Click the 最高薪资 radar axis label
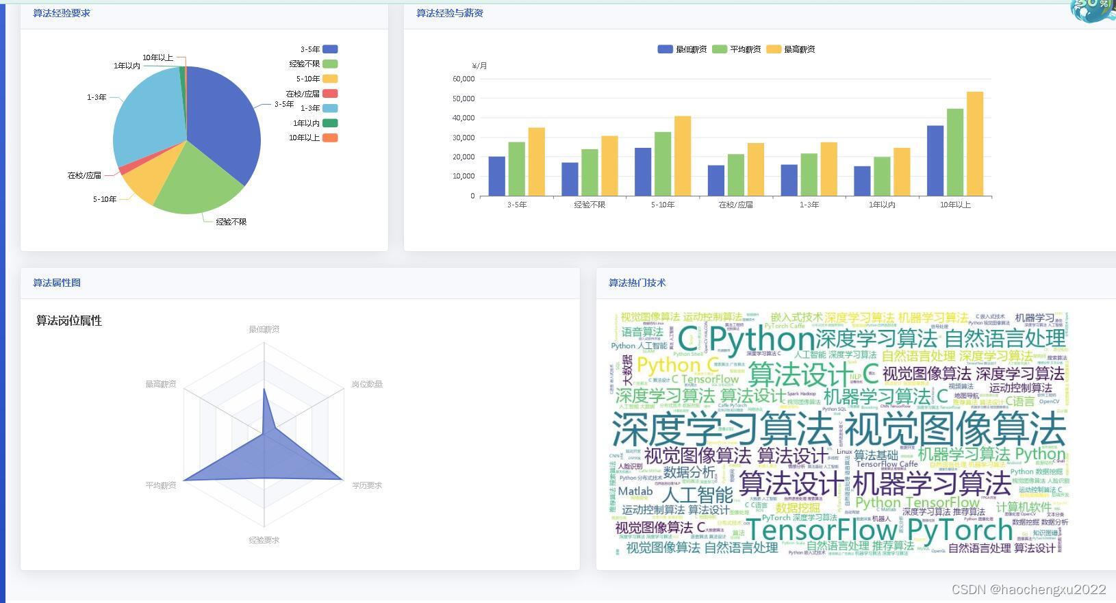Image resolution: width=1116 pixels, height=603 pixels. 161,384
